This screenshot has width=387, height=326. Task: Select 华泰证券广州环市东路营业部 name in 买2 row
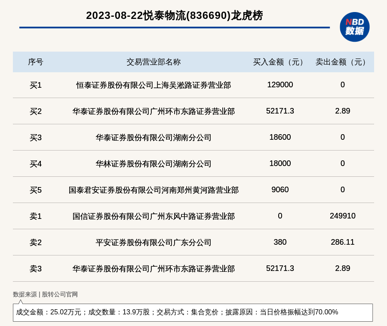[x=154, y=111]
